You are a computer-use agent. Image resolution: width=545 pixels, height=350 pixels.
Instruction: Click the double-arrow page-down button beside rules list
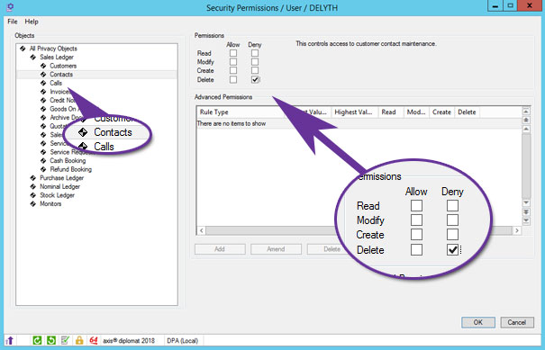coord(526,211)
